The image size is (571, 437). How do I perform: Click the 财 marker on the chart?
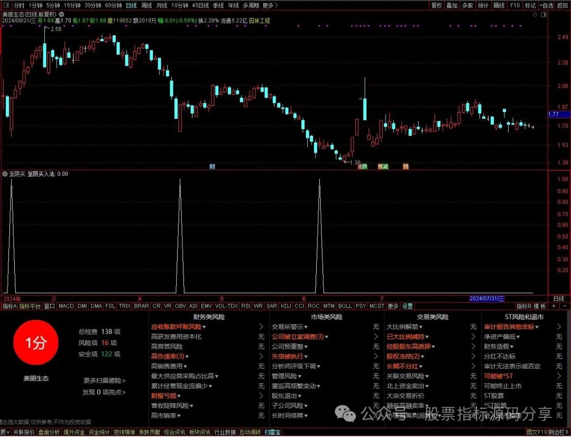click(x=213, y=166)
